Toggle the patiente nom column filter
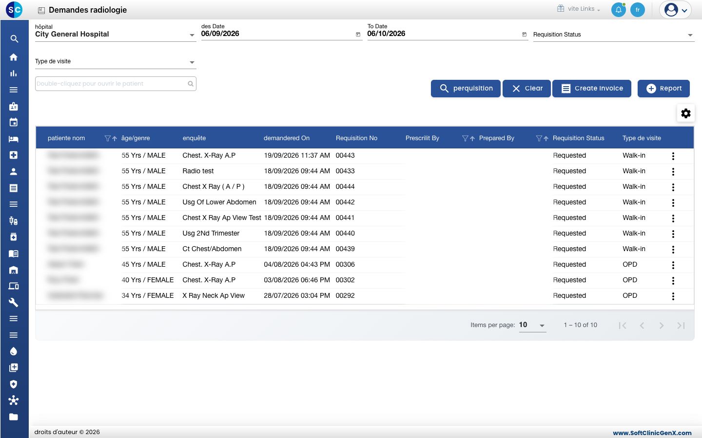This screenshot has height=438, width=702. pyautogui.click(x=107, y=138)
